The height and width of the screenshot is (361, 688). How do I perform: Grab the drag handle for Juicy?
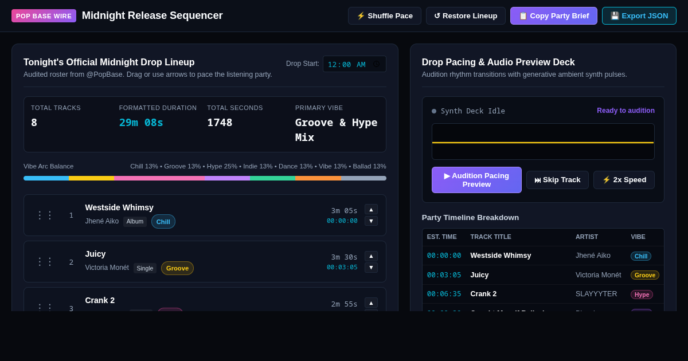coord(45,262)
